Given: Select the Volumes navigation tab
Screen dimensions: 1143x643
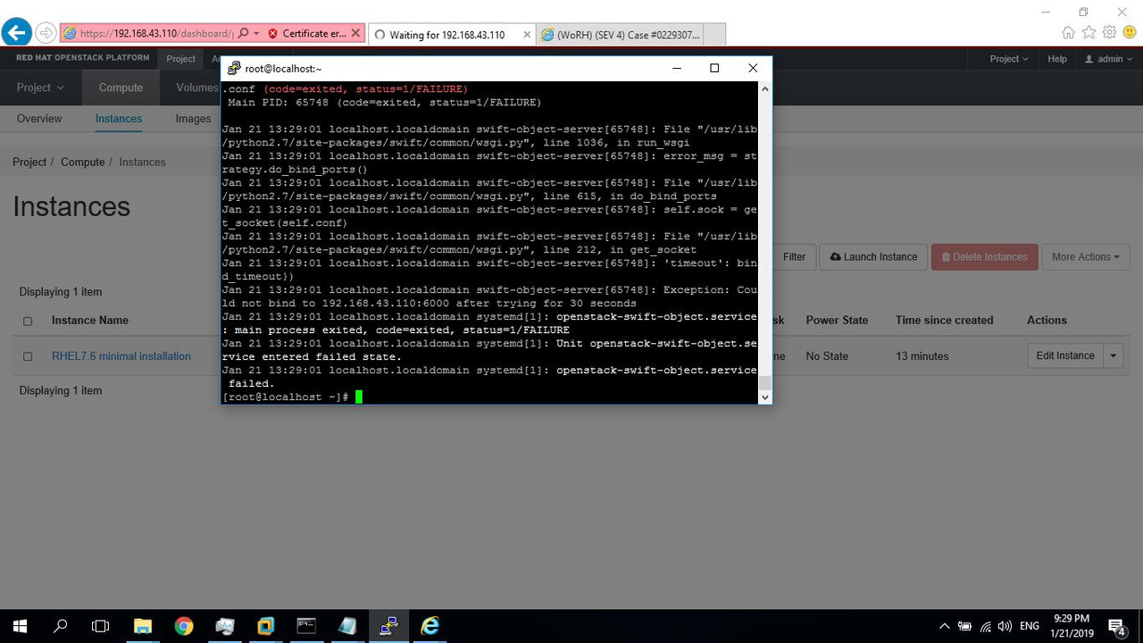Looking at the screenshot, I should click(196, 88).
